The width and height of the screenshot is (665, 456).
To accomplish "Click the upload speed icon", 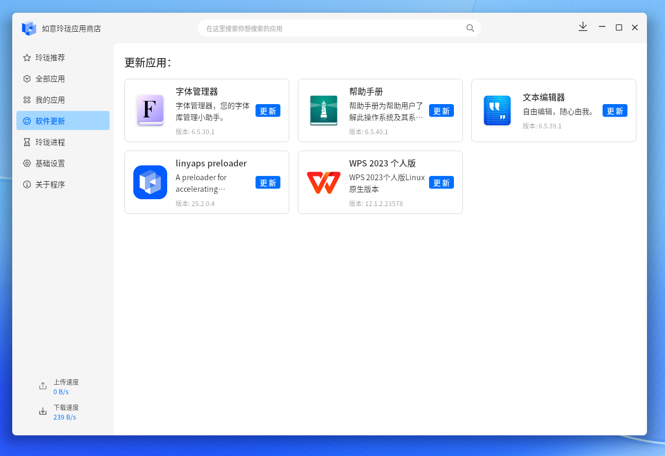I will 43,386.
